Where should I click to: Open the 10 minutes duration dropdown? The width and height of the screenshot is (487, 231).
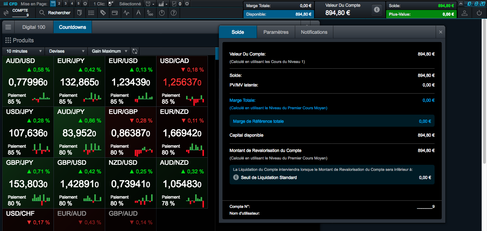point(24,51)
